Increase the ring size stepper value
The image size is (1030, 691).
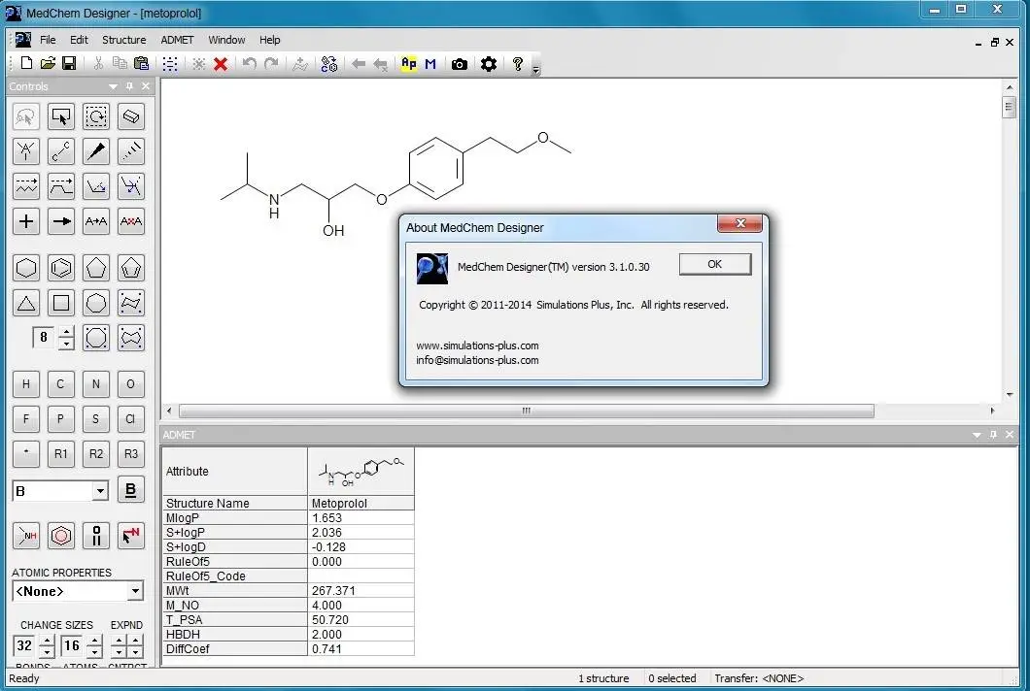(x=66, y=332)
